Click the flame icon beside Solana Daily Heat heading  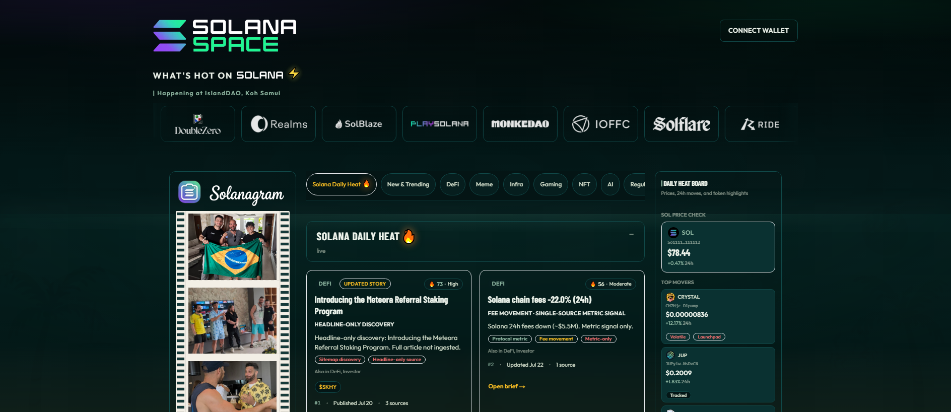(409, 236)
